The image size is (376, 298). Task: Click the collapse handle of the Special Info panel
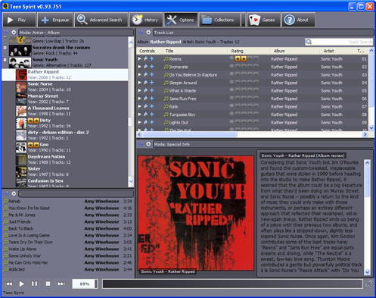pyautogui.click(x=141, y=144)
